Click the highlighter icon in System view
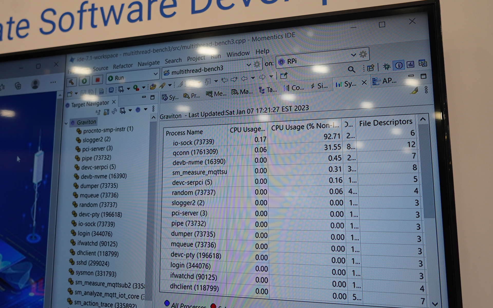 point(414,90)
